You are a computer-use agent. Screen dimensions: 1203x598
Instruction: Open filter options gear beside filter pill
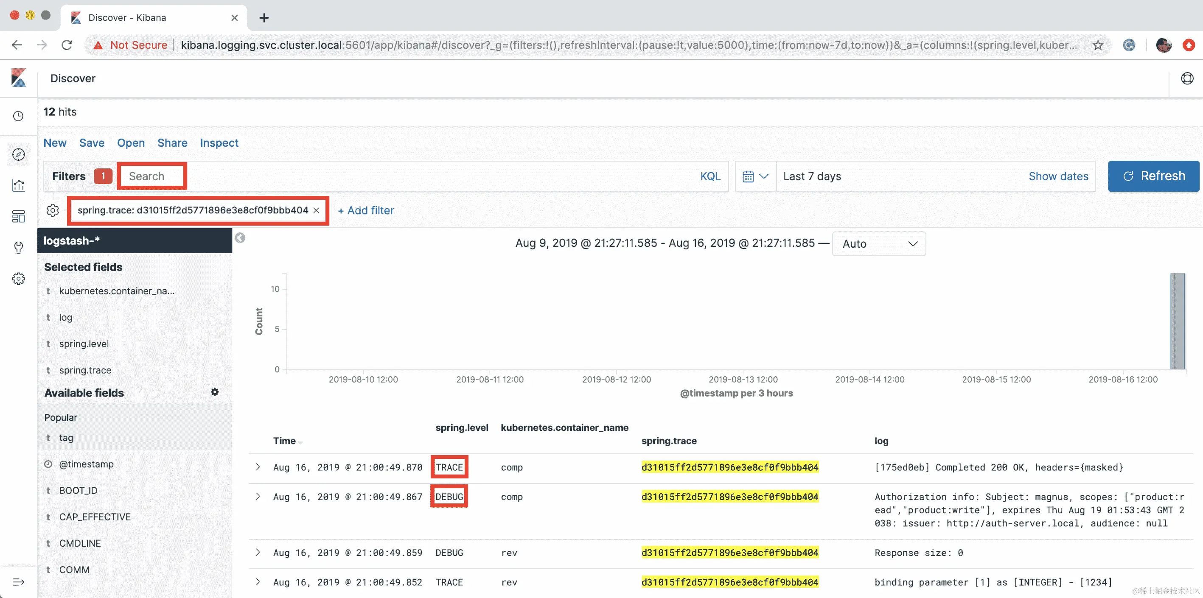tap(53, 210)
